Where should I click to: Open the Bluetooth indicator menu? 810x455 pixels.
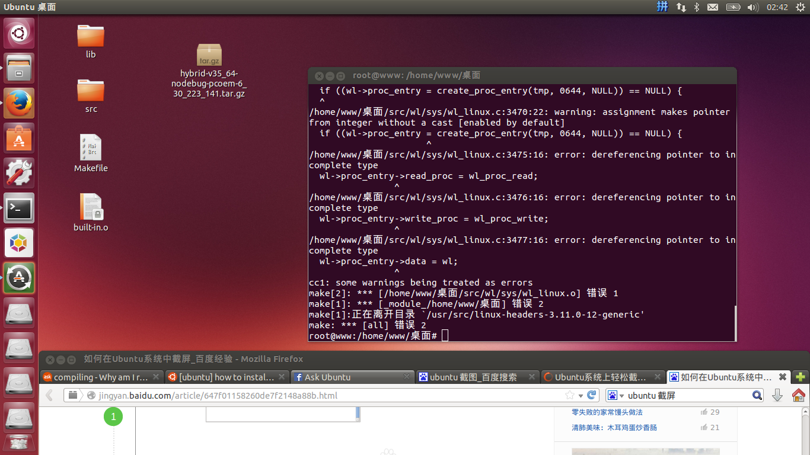click(x=697, y=7)
